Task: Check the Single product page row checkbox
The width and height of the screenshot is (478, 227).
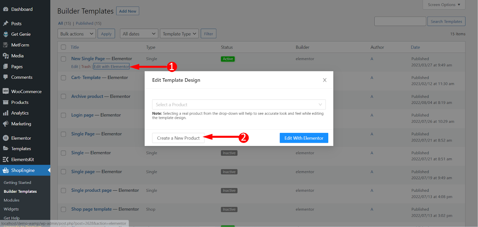Action: pos(63,191)
